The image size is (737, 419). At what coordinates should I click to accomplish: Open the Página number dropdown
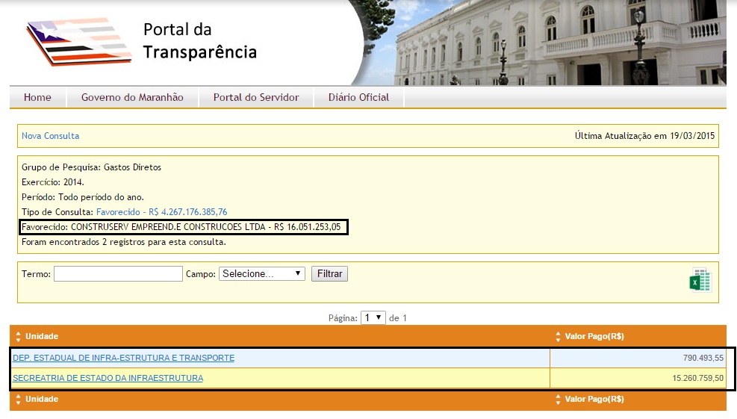tap(373, 317)
